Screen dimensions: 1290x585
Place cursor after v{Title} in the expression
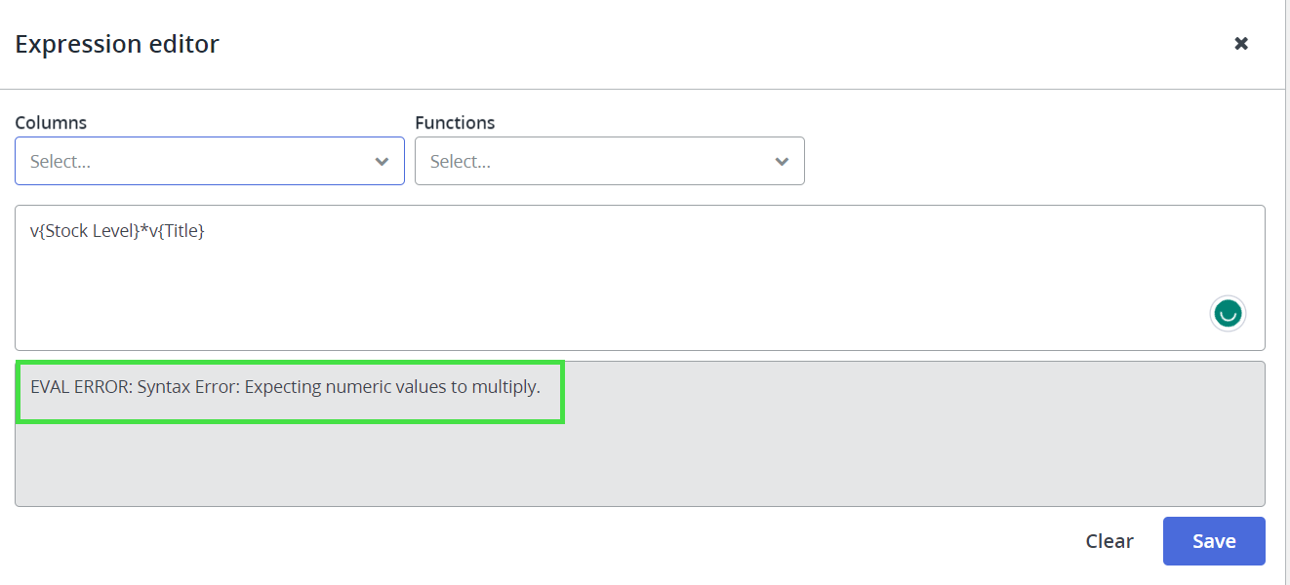206,232
